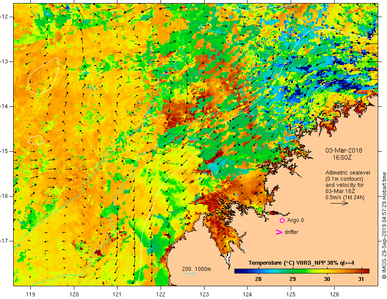Click the IMOS copyright timestamp text
Image resolution: width=387 pixels, height=299 pixels.
[384, 226]
